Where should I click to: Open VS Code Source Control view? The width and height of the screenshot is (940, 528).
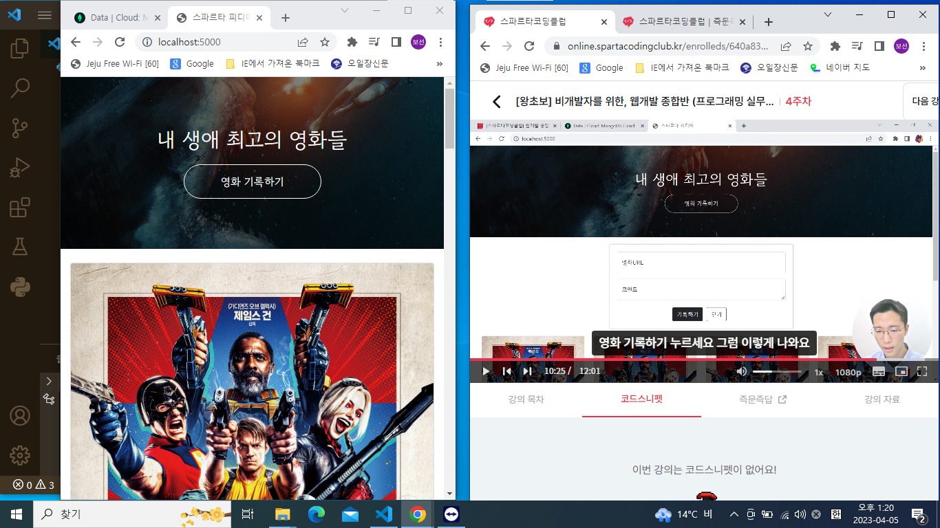pos(20,127)
